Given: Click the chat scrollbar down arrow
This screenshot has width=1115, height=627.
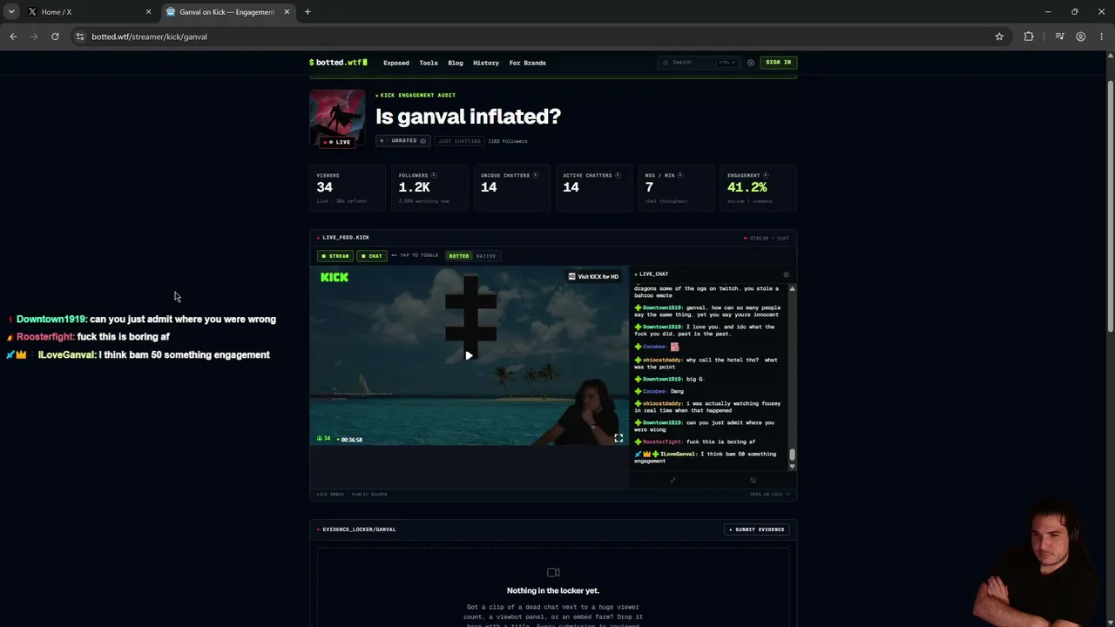Looking at the screenshot, I should click(792, 467).
